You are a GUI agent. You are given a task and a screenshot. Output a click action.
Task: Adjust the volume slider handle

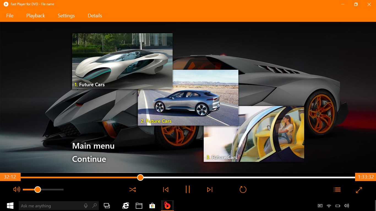click(x=38, y=189)
